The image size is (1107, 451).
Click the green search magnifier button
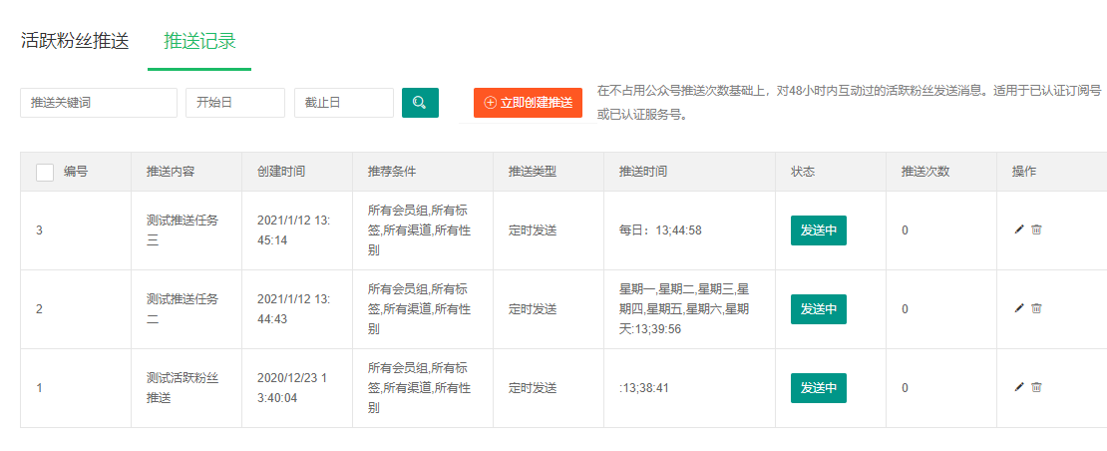420,103
